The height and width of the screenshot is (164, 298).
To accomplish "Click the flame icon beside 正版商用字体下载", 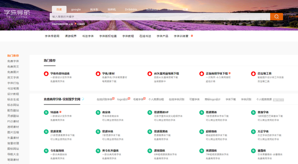I will tap(202, 74).
